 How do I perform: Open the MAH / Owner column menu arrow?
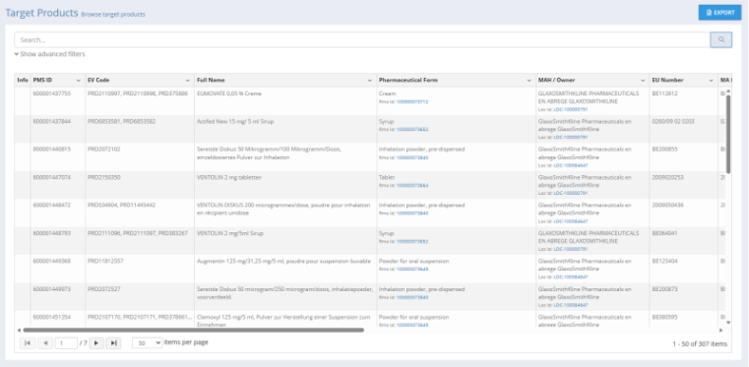coord(643,80)
